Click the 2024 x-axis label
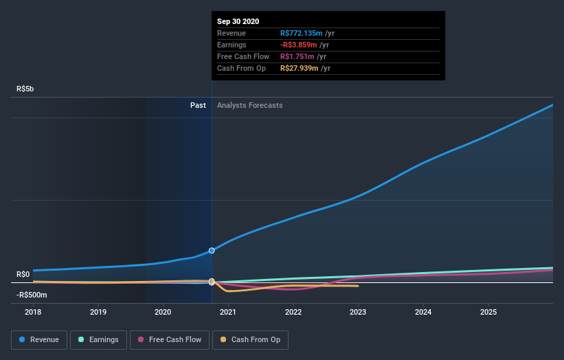The image size is (564, 360). pyautogui.click(x=423, y=312)
